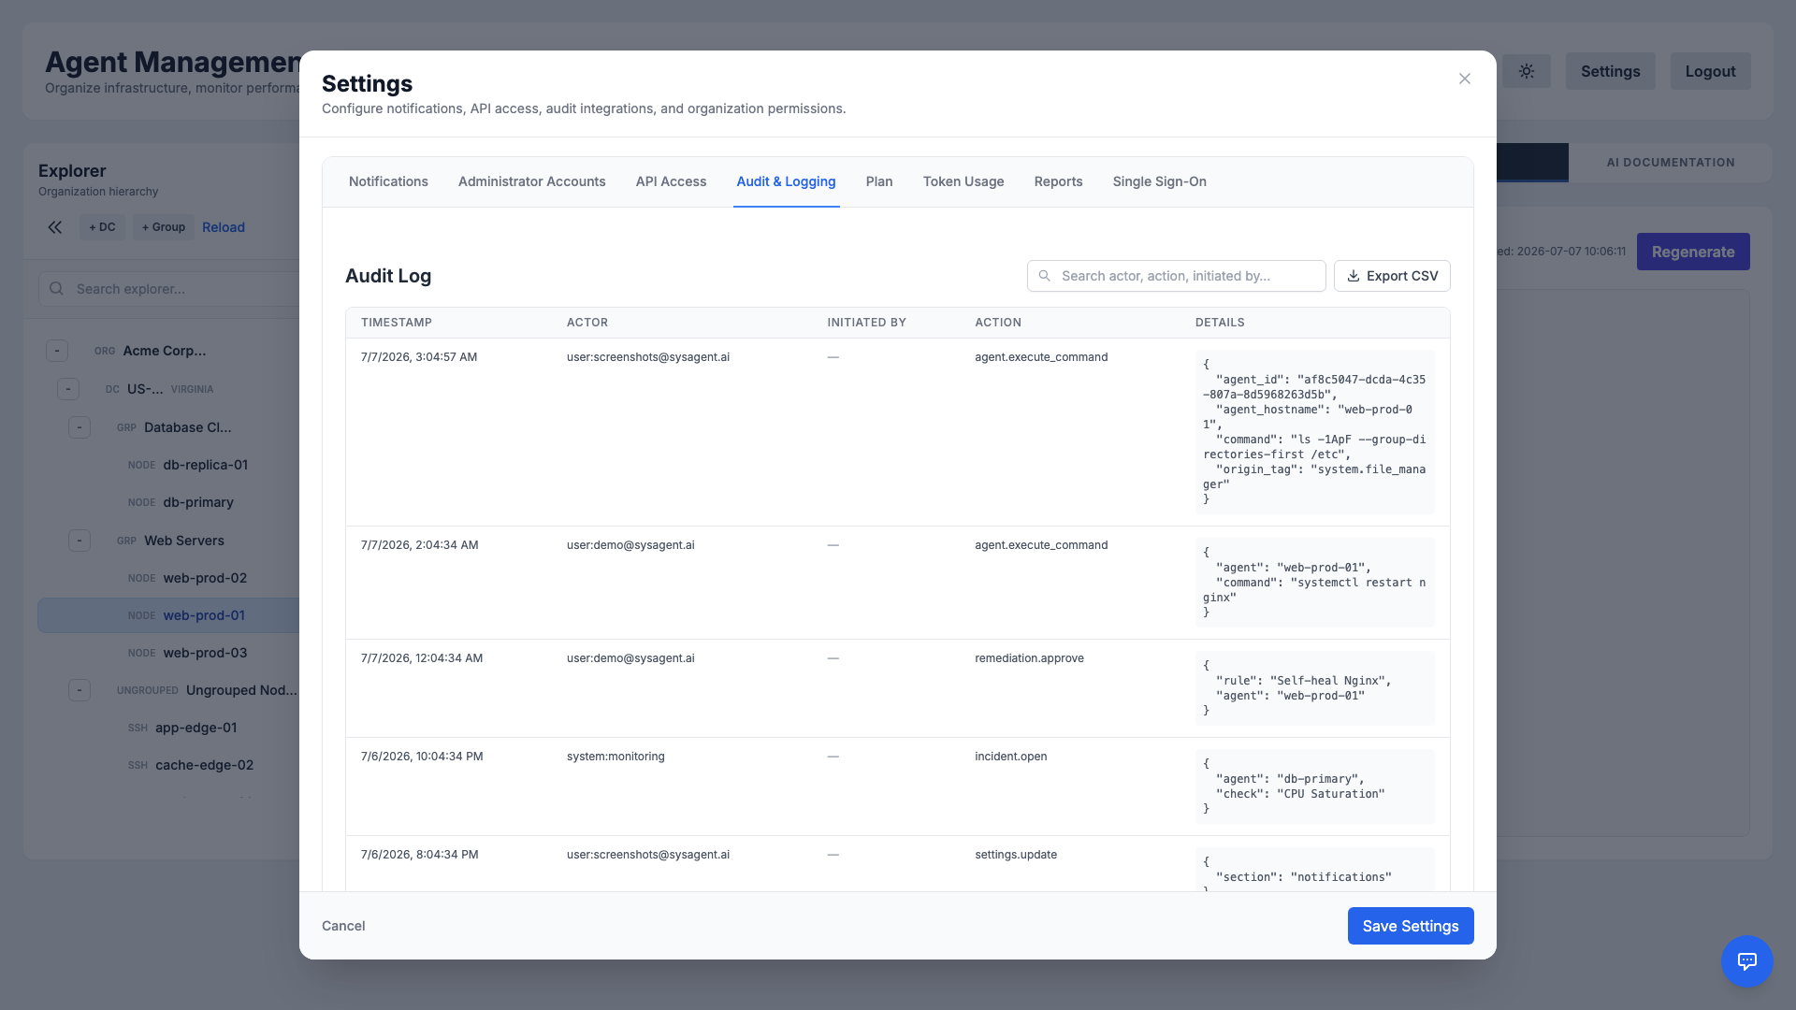Click timestamp 7/6/2026, 8:04:34 PM
The image size is (1796, 1010).
tap(419, 855)
